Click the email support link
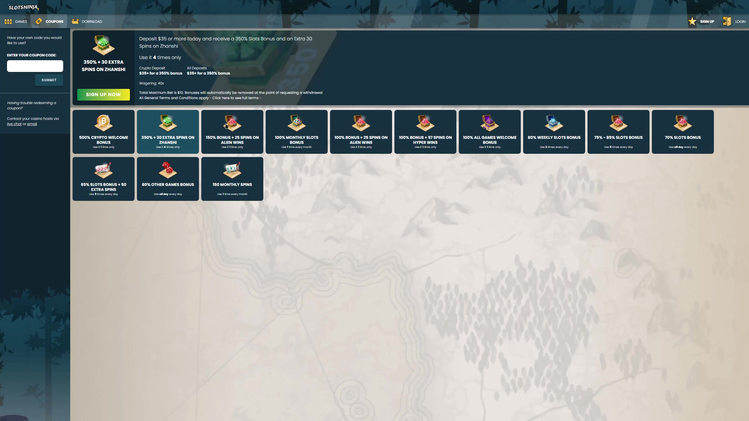This screenshot has height=421, width=749. point(32,124)
